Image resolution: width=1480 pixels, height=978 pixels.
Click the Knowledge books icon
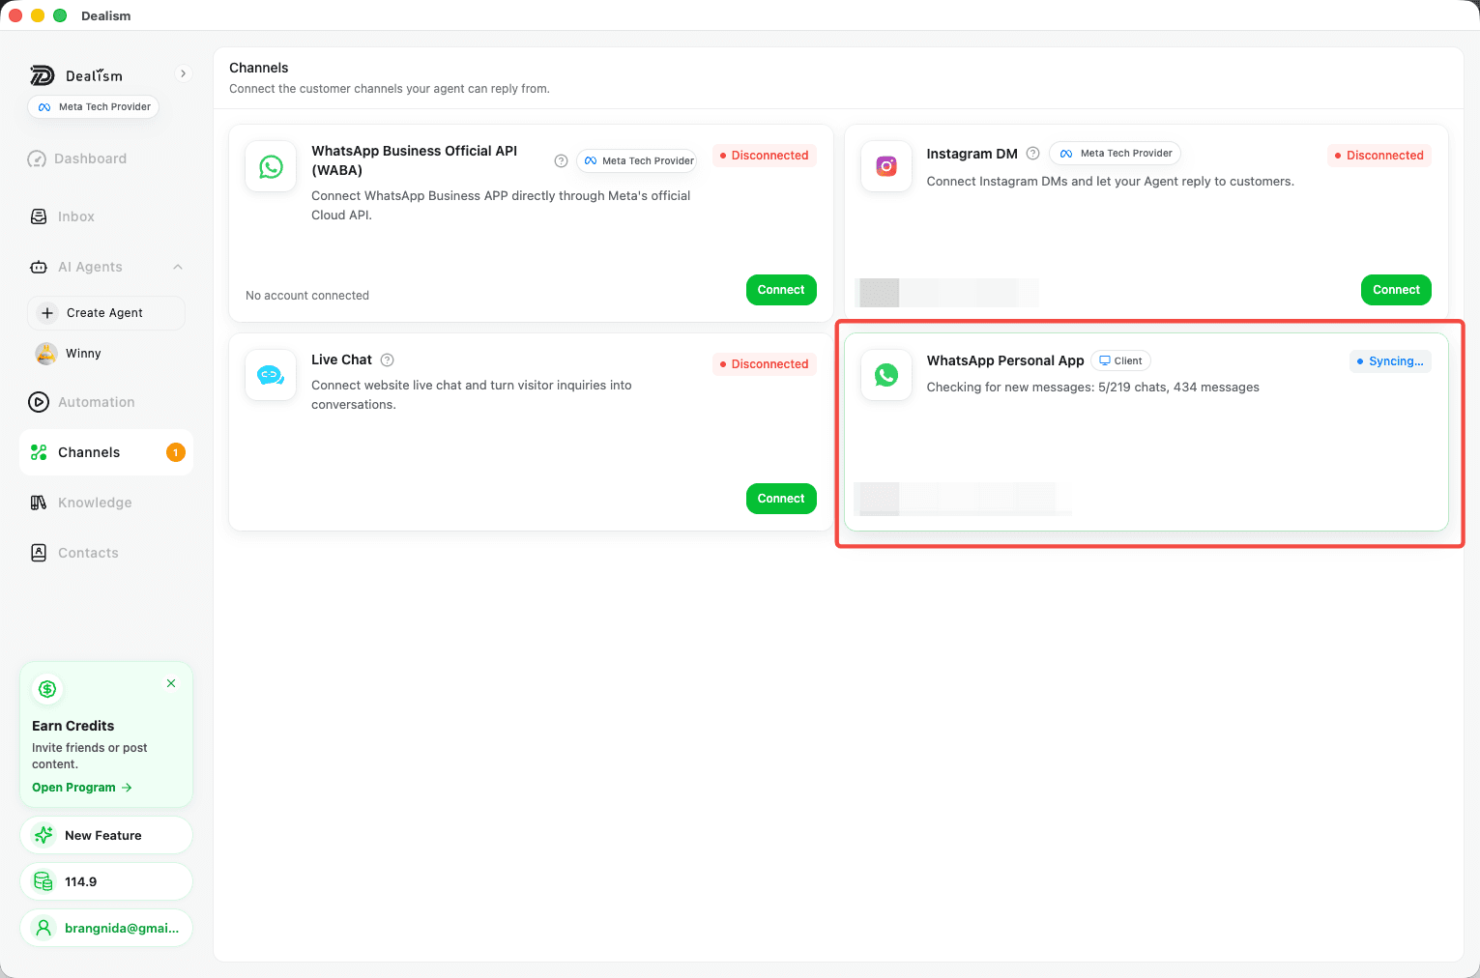pyautogui.click(x=39, y=503)
